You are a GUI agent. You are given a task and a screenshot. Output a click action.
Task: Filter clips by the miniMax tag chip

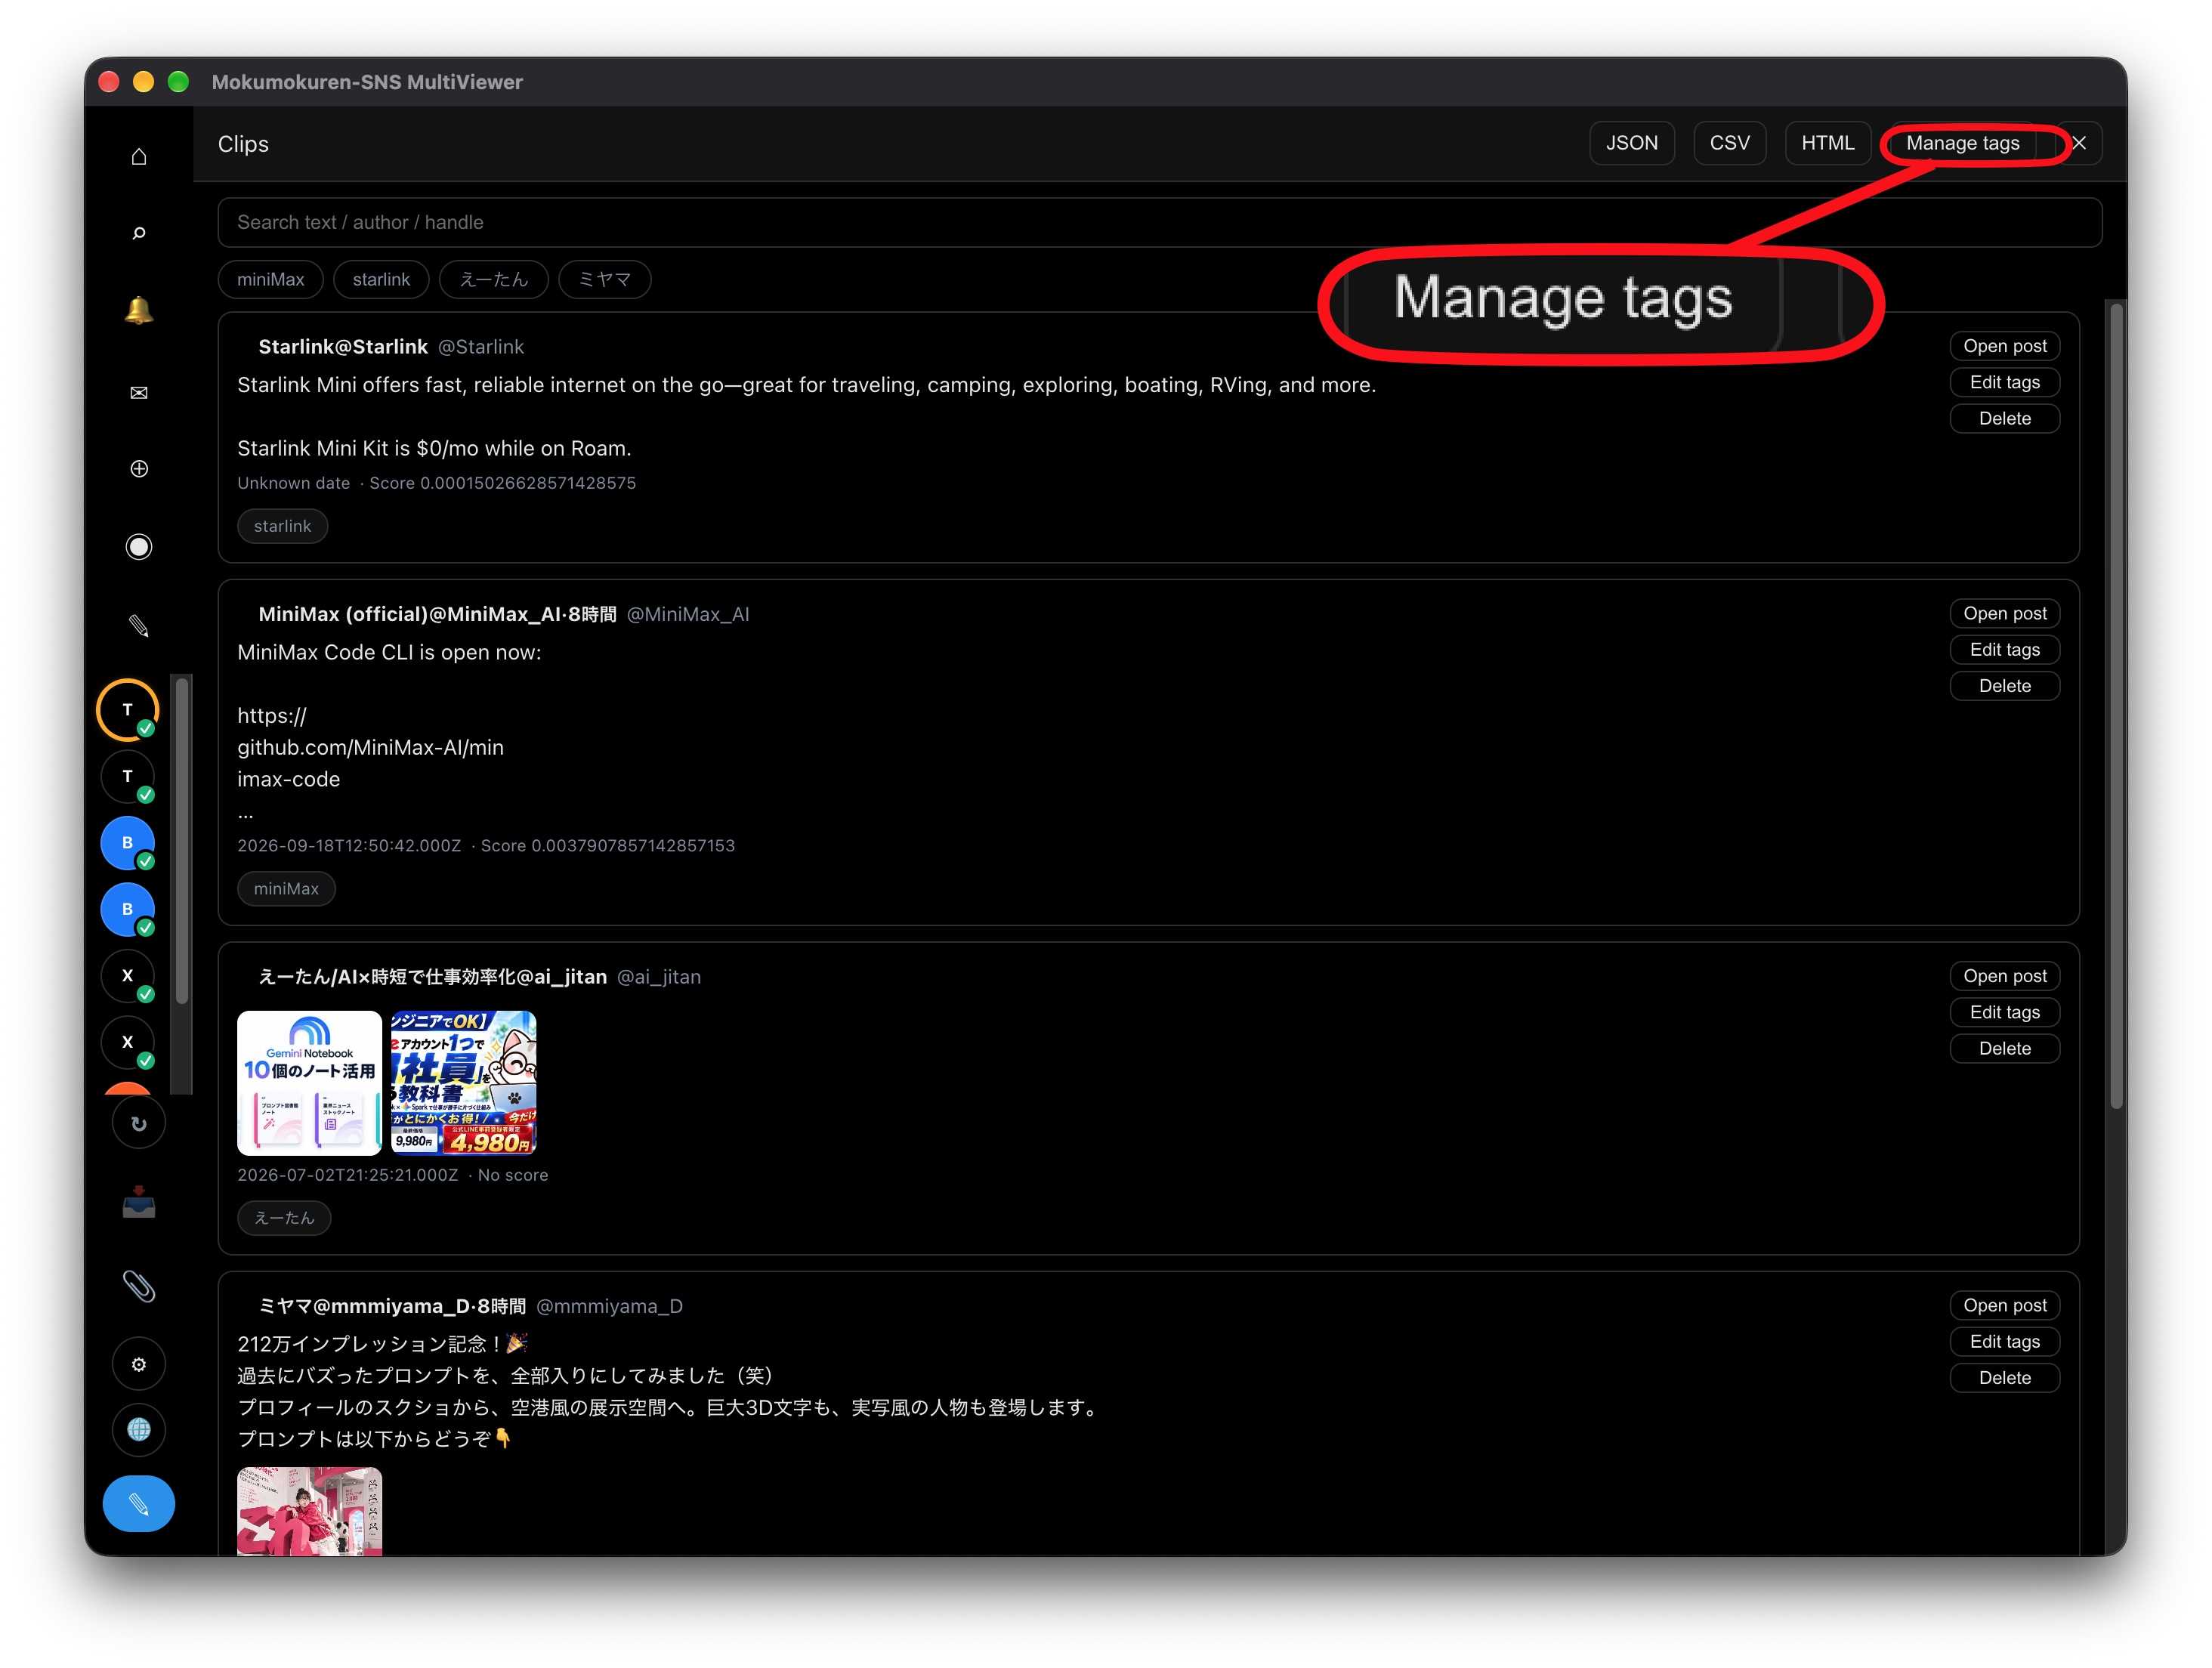pos(271,280)
